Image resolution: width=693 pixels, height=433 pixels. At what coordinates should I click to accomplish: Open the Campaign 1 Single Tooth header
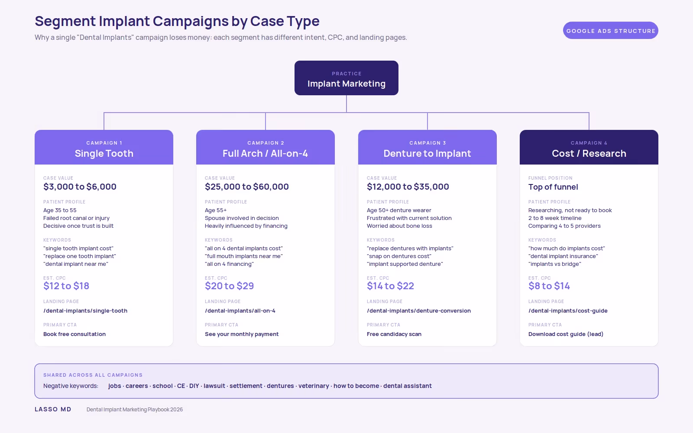tap(104, 147)
